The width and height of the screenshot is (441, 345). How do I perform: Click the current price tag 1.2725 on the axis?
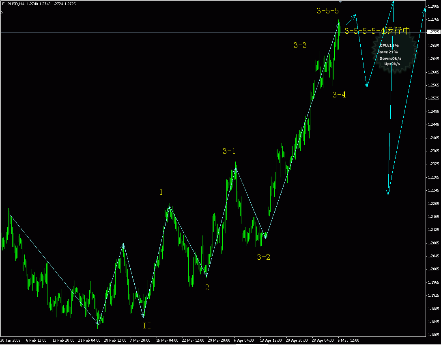click(x=434, y=31)
